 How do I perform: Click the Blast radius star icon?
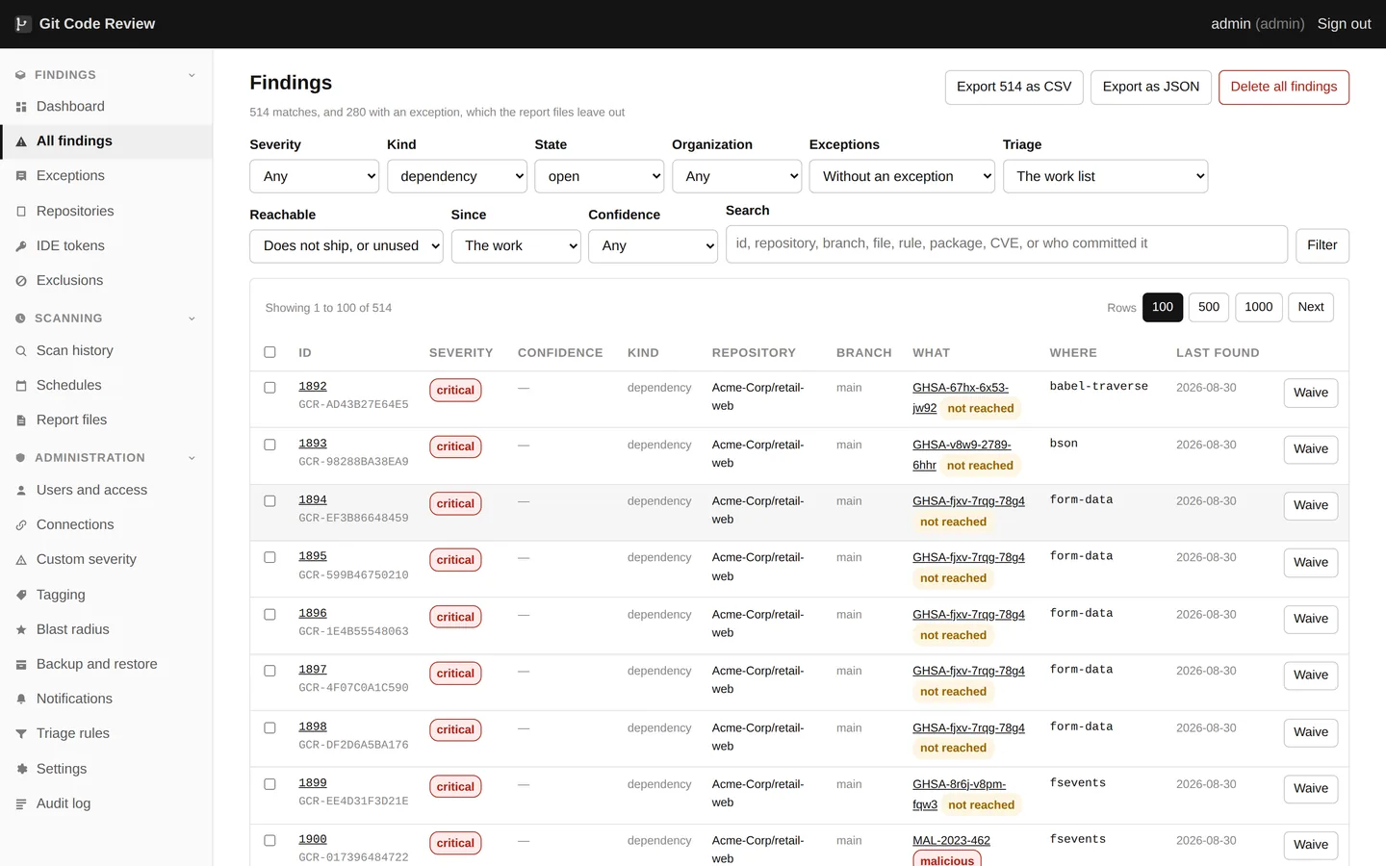(x=21, y=630)
